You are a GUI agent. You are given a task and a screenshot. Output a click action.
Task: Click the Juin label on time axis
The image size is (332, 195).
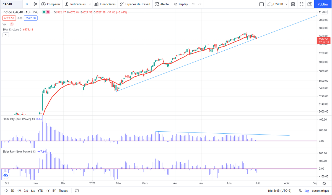click(x=229, y=183)
